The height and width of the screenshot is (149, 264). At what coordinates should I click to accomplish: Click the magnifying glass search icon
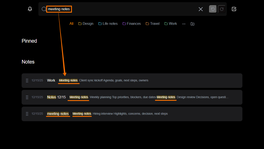tap(44, 9)
